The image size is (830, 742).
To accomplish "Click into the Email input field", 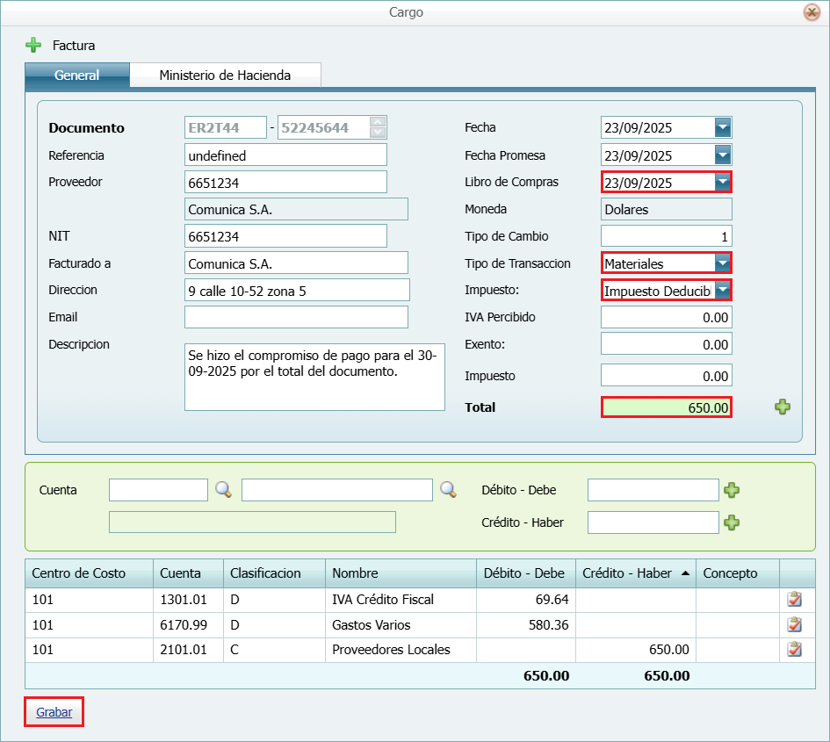I will coord(296,317).
